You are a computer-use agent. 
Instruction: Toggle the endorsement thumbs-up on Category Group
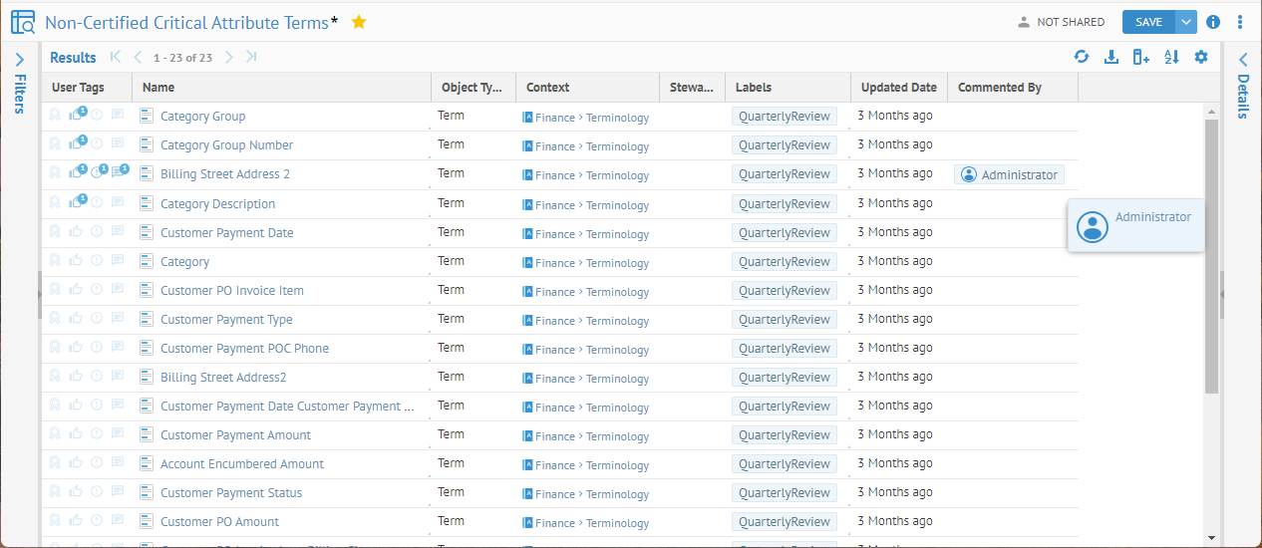76,116
